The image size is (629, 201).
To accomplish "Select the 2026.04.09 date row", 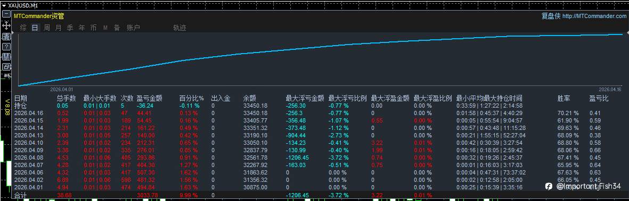I will point(28,150).
